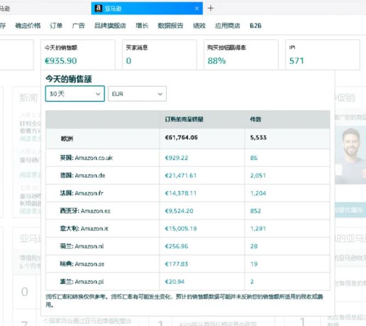Open the 增长 menu
Viewport: 366px width, 326px height.
tap(142, 26)
